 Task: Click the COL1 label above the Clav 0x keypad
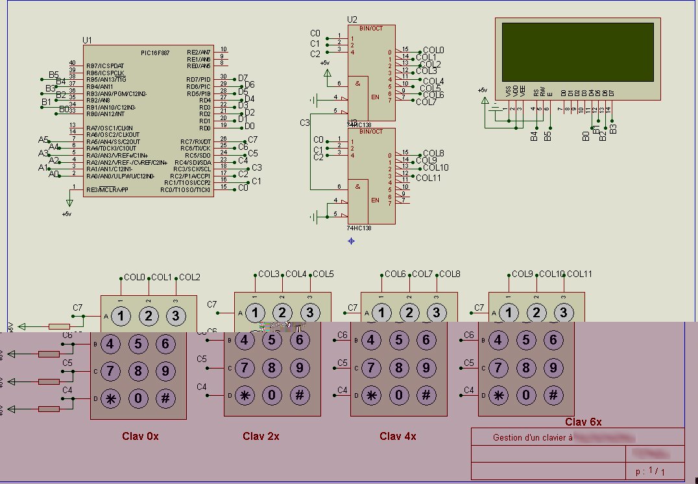[x=162, y=278]
